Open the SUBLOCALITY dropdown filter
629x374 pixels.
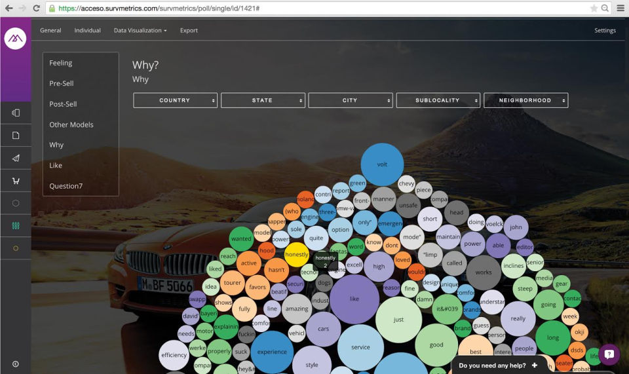[438, 100]
